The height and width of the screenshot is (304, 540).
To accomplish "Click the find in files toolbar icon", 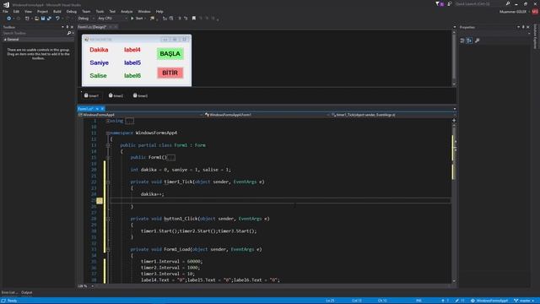I will pyautogui.click(x=152, y=19).
